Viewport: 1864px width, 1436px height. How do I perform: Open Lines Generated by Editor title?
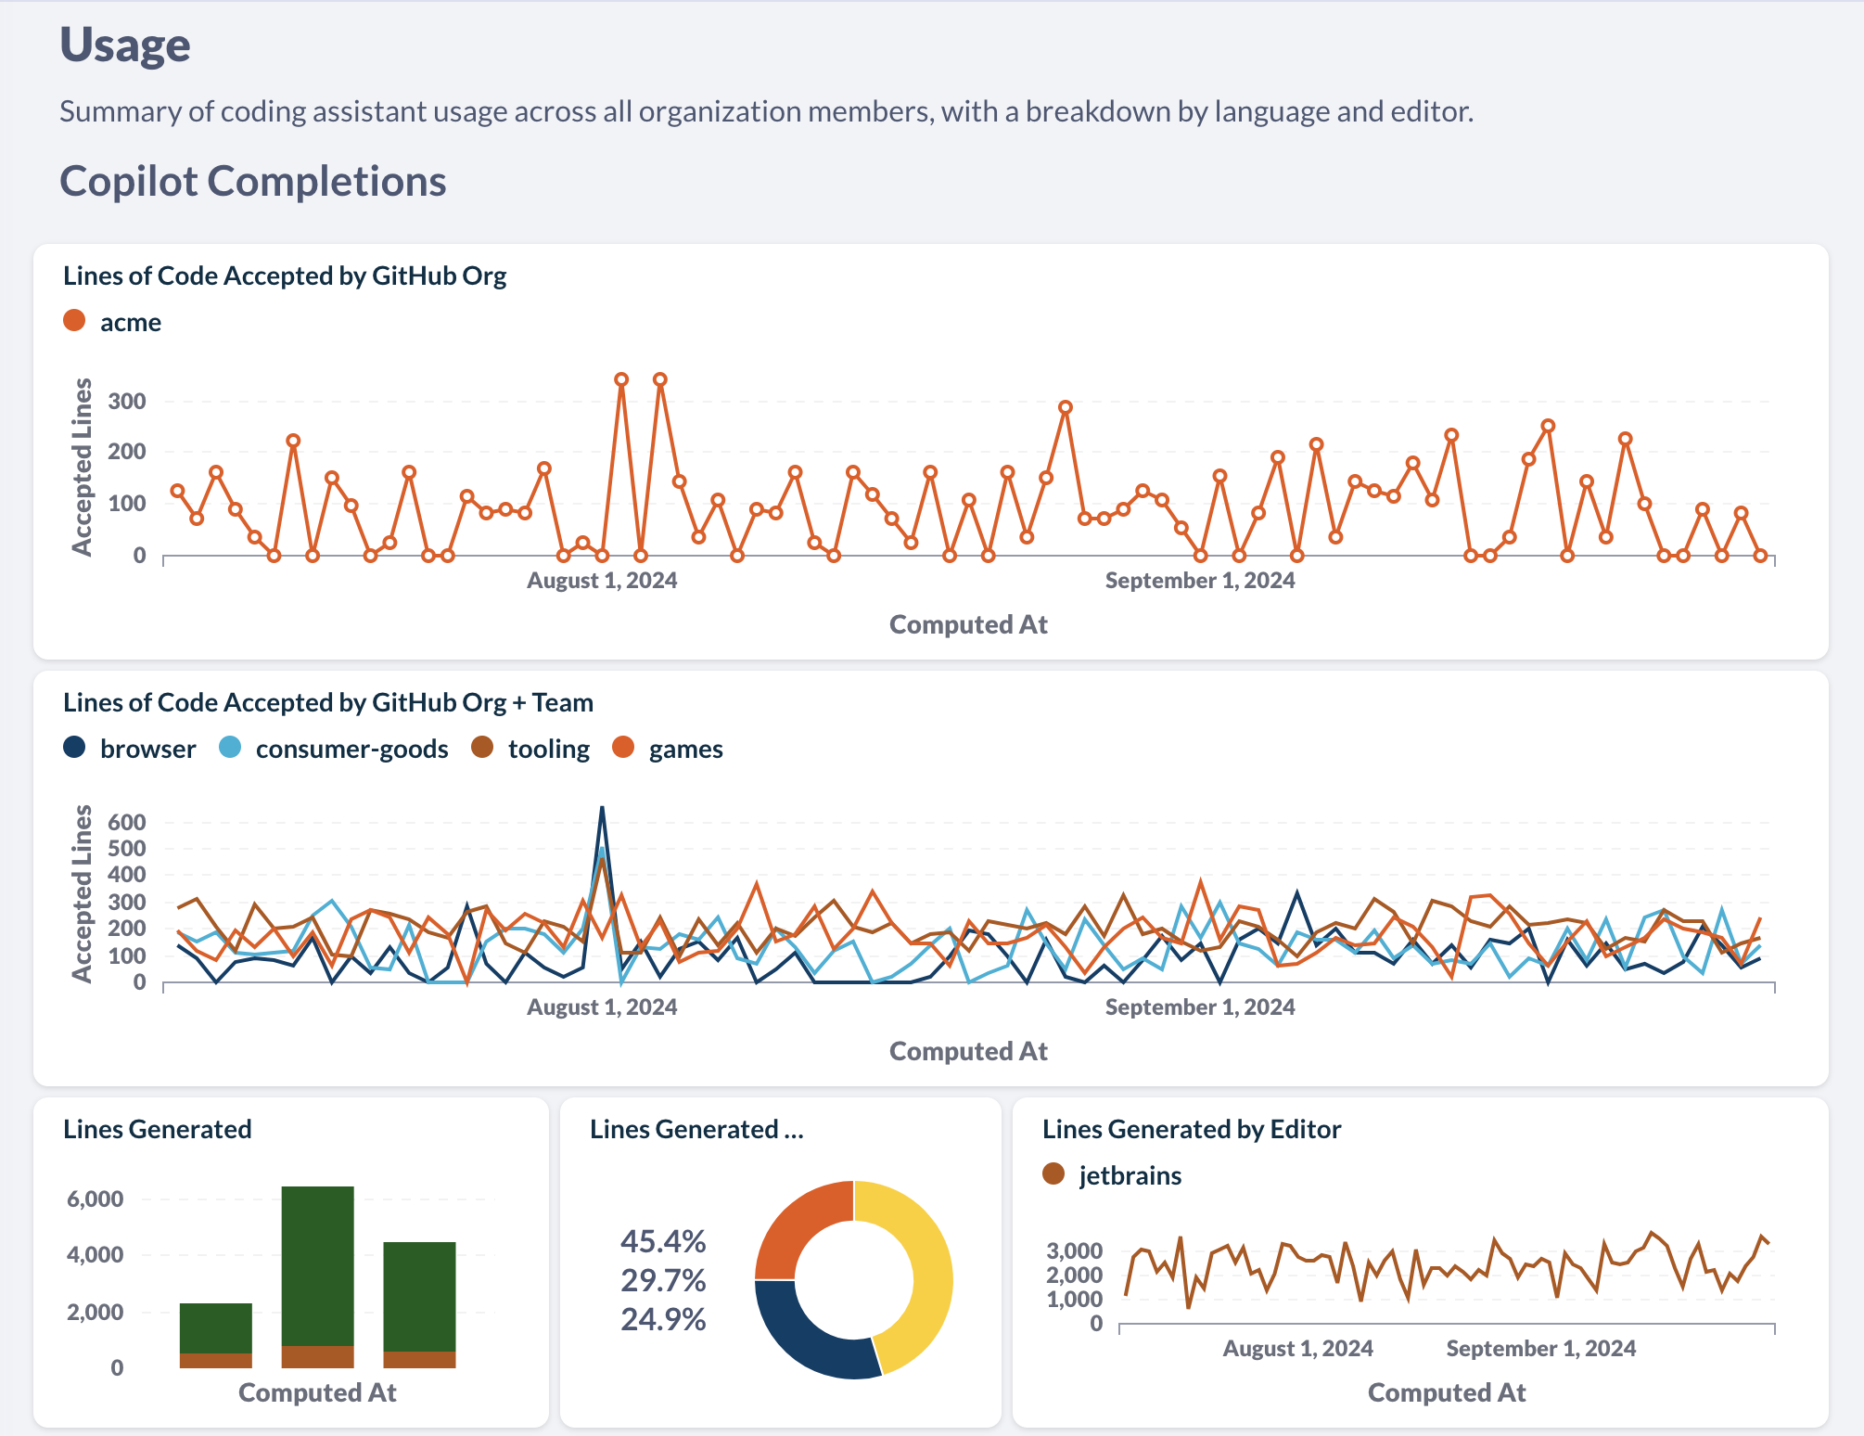[x=1192, y=1129]
